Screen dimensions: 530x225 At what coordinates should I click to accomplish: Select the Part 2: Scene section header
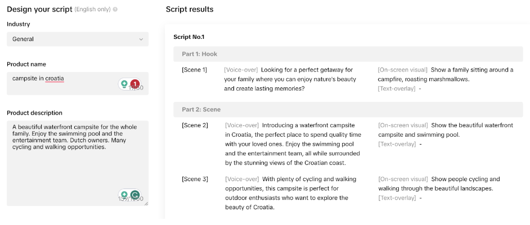pos(348,110)
